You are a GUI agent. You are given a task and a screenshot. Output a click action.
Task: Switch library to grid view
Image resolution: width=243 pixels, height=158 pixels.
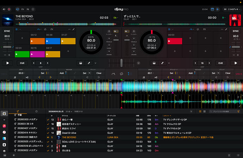pyautogui.click(x=204, y=111)
